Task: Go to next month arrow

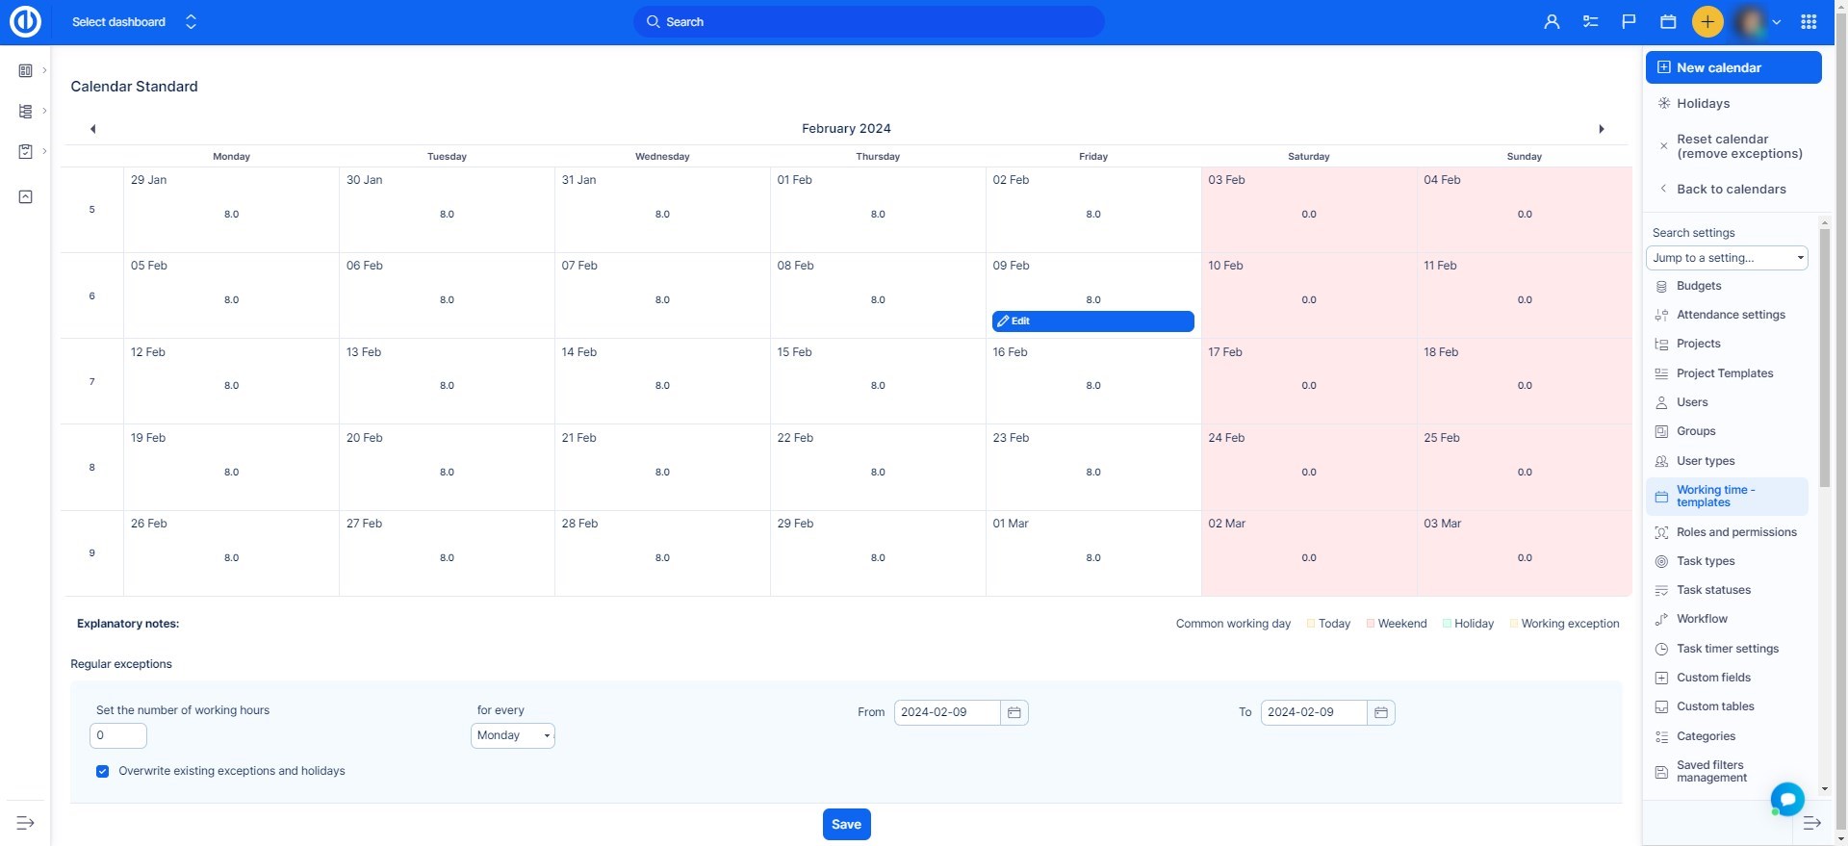Action: coord(1602,129)
